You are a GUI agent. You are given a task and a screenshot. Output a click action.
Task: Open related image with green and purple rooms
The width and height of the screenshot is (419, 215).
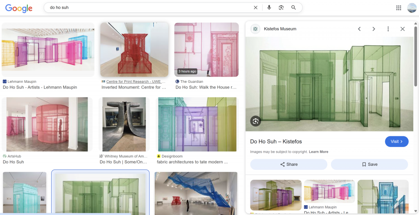(276, 195)
